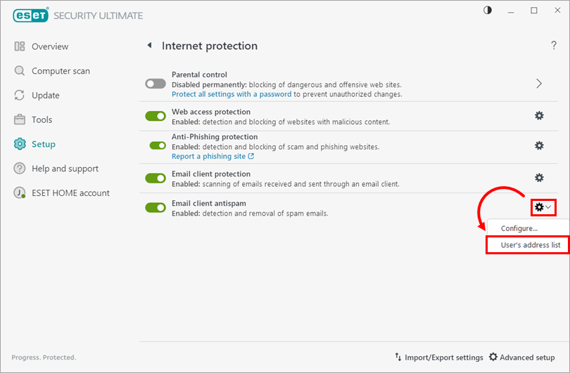Toggle Email client antispam off
Screen dimensions: 570x373
pos(156,207)
